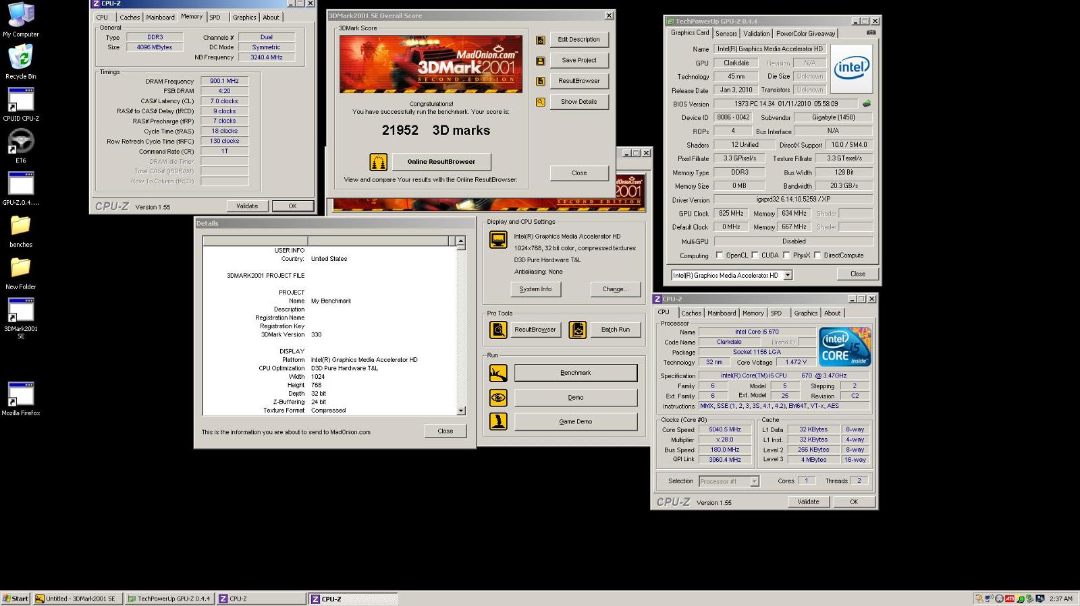The width and height of the screenshot is (1080, 606).
Task: Click the Game Demo joystick icon
Action: (x=498, y=422)
